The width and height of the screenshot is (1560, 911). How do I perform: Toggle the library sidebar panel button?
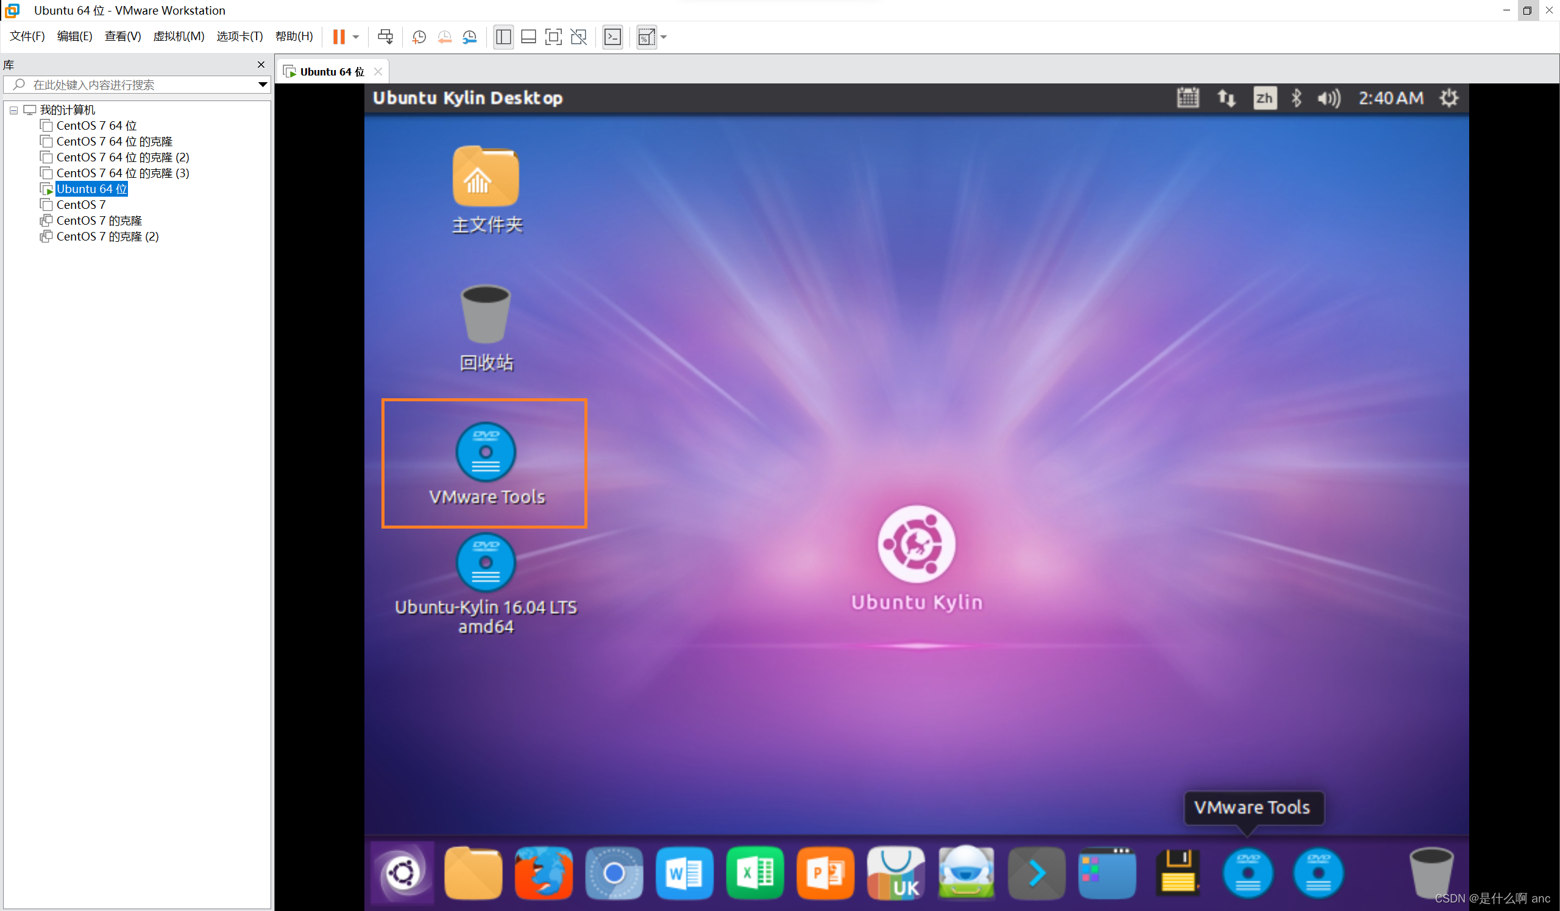click(503, 37)
